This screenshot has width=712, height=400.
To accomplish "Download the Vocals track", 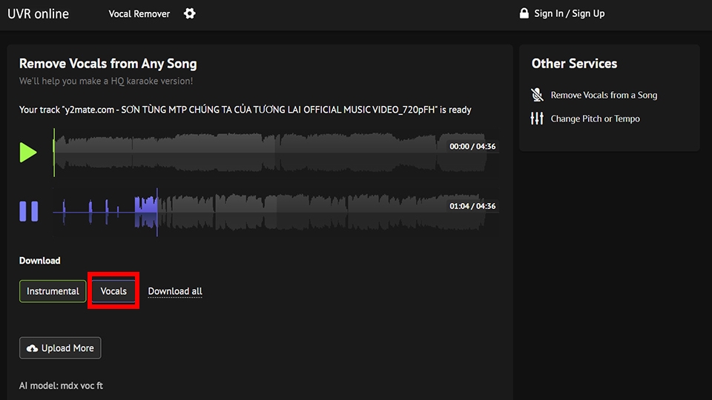I will pyautogui.click(x=113, y=291).
